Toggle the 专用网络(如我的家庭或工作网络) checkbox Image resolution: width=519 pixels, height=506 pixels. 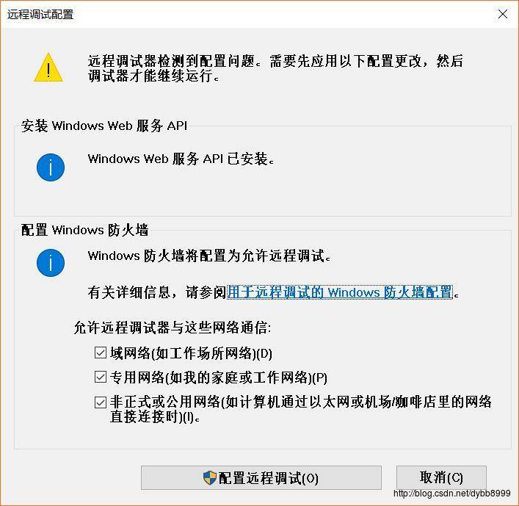pos(101,377)
